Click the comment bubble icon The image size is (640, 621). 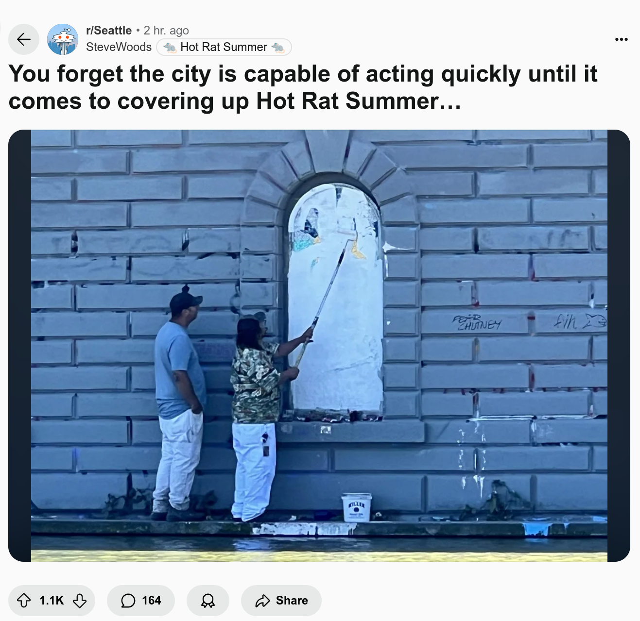[x=128, y=601]
